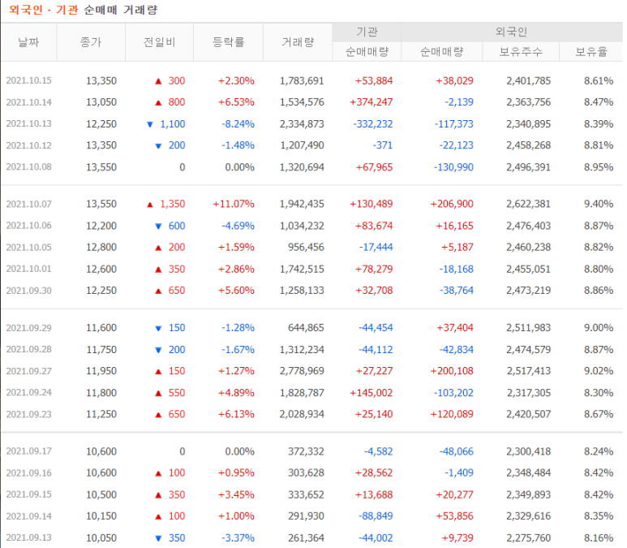Image resolution: width=627 pixels, height=548 pixels.
Task: Click the 보유주수 column header
Action: tap(521, 52)
